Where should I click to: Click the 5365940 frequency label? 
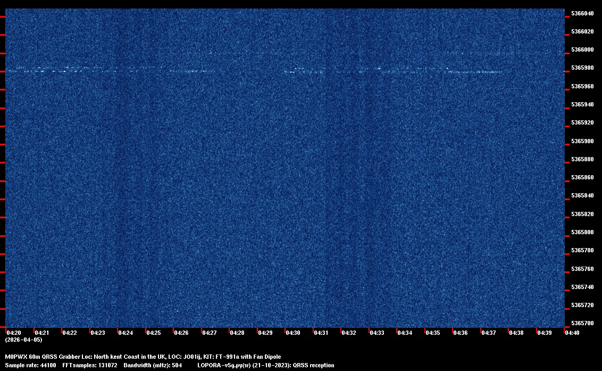[582, 104]
